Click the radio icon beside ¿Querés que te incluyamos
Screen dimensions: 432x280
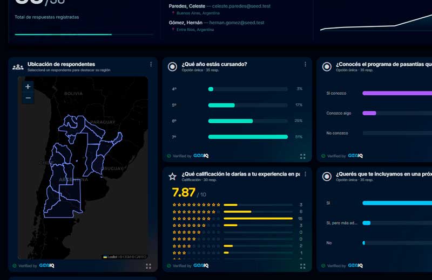tap(327, 177)
